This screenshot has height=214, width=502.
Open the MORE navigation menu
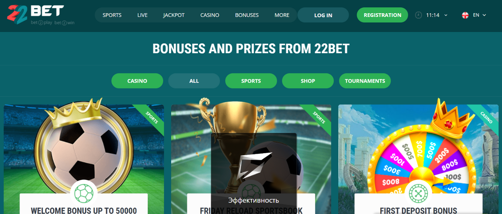[282, 15]
